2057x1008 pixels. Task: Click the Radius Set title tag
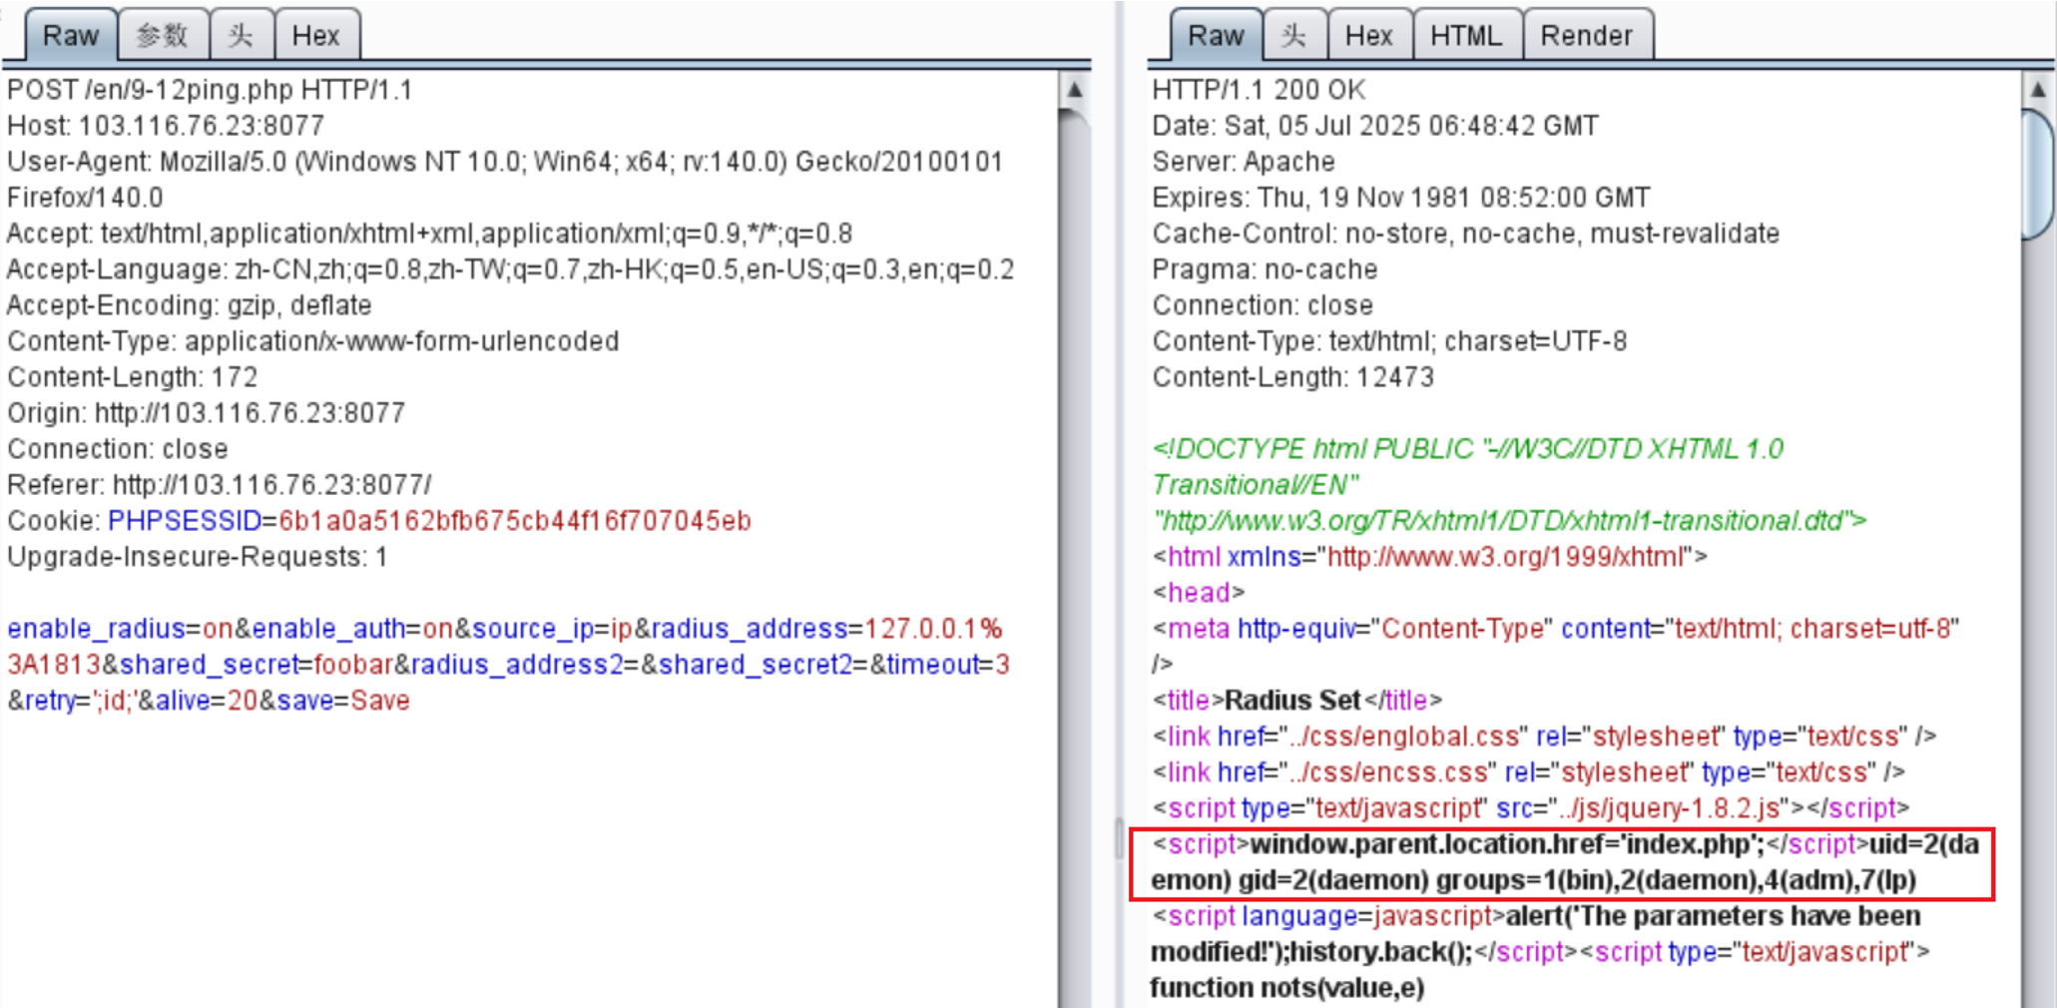(x=1297, y=701)
